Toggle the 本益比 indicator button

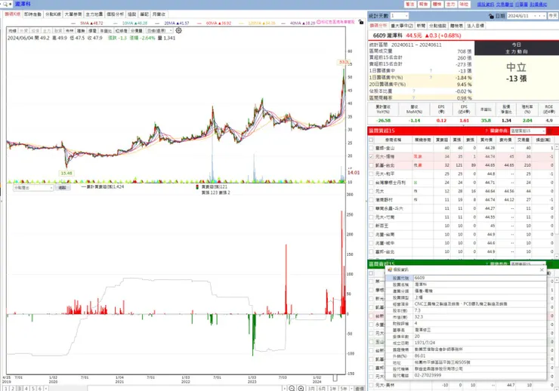tap(106, 31)
